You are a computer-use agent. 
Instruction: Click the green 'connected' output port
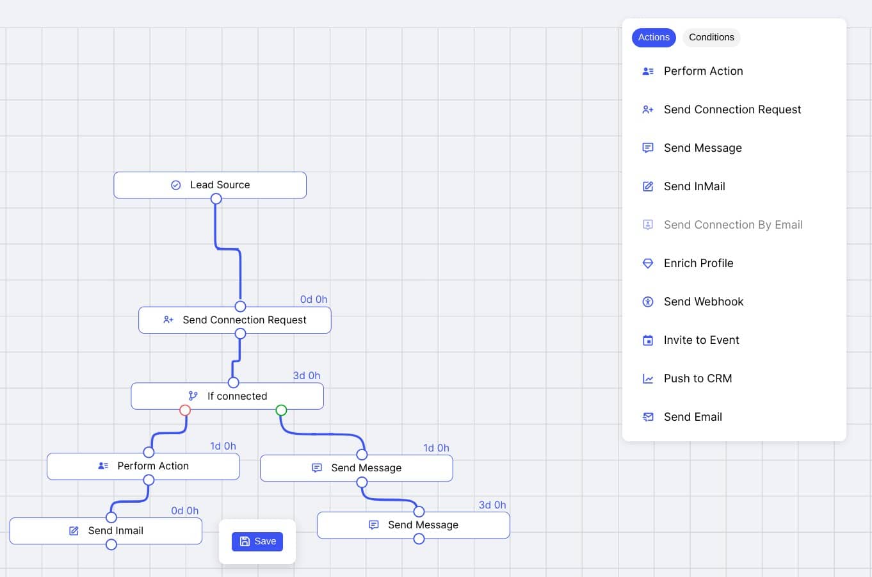(281, 410)
